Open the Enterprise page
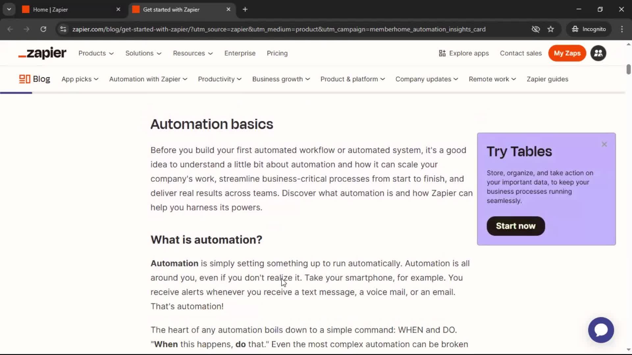The image size is (632, 355). [x=240, y=53]
